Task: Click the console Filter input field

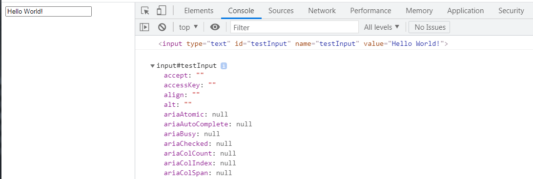Action: pos(294,27)
